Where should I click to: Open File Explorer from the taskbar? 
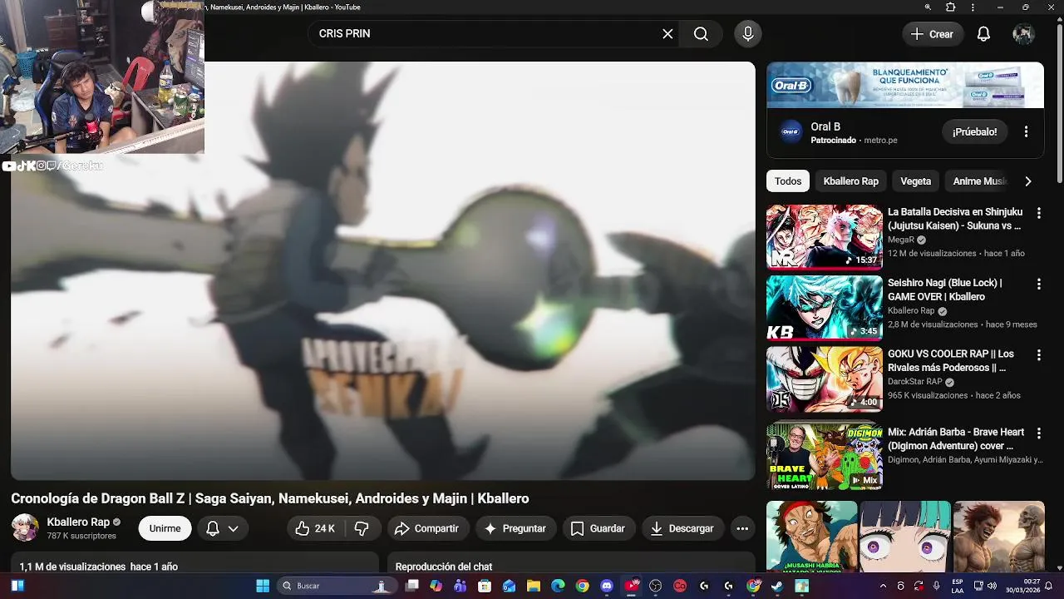[534, 586]
